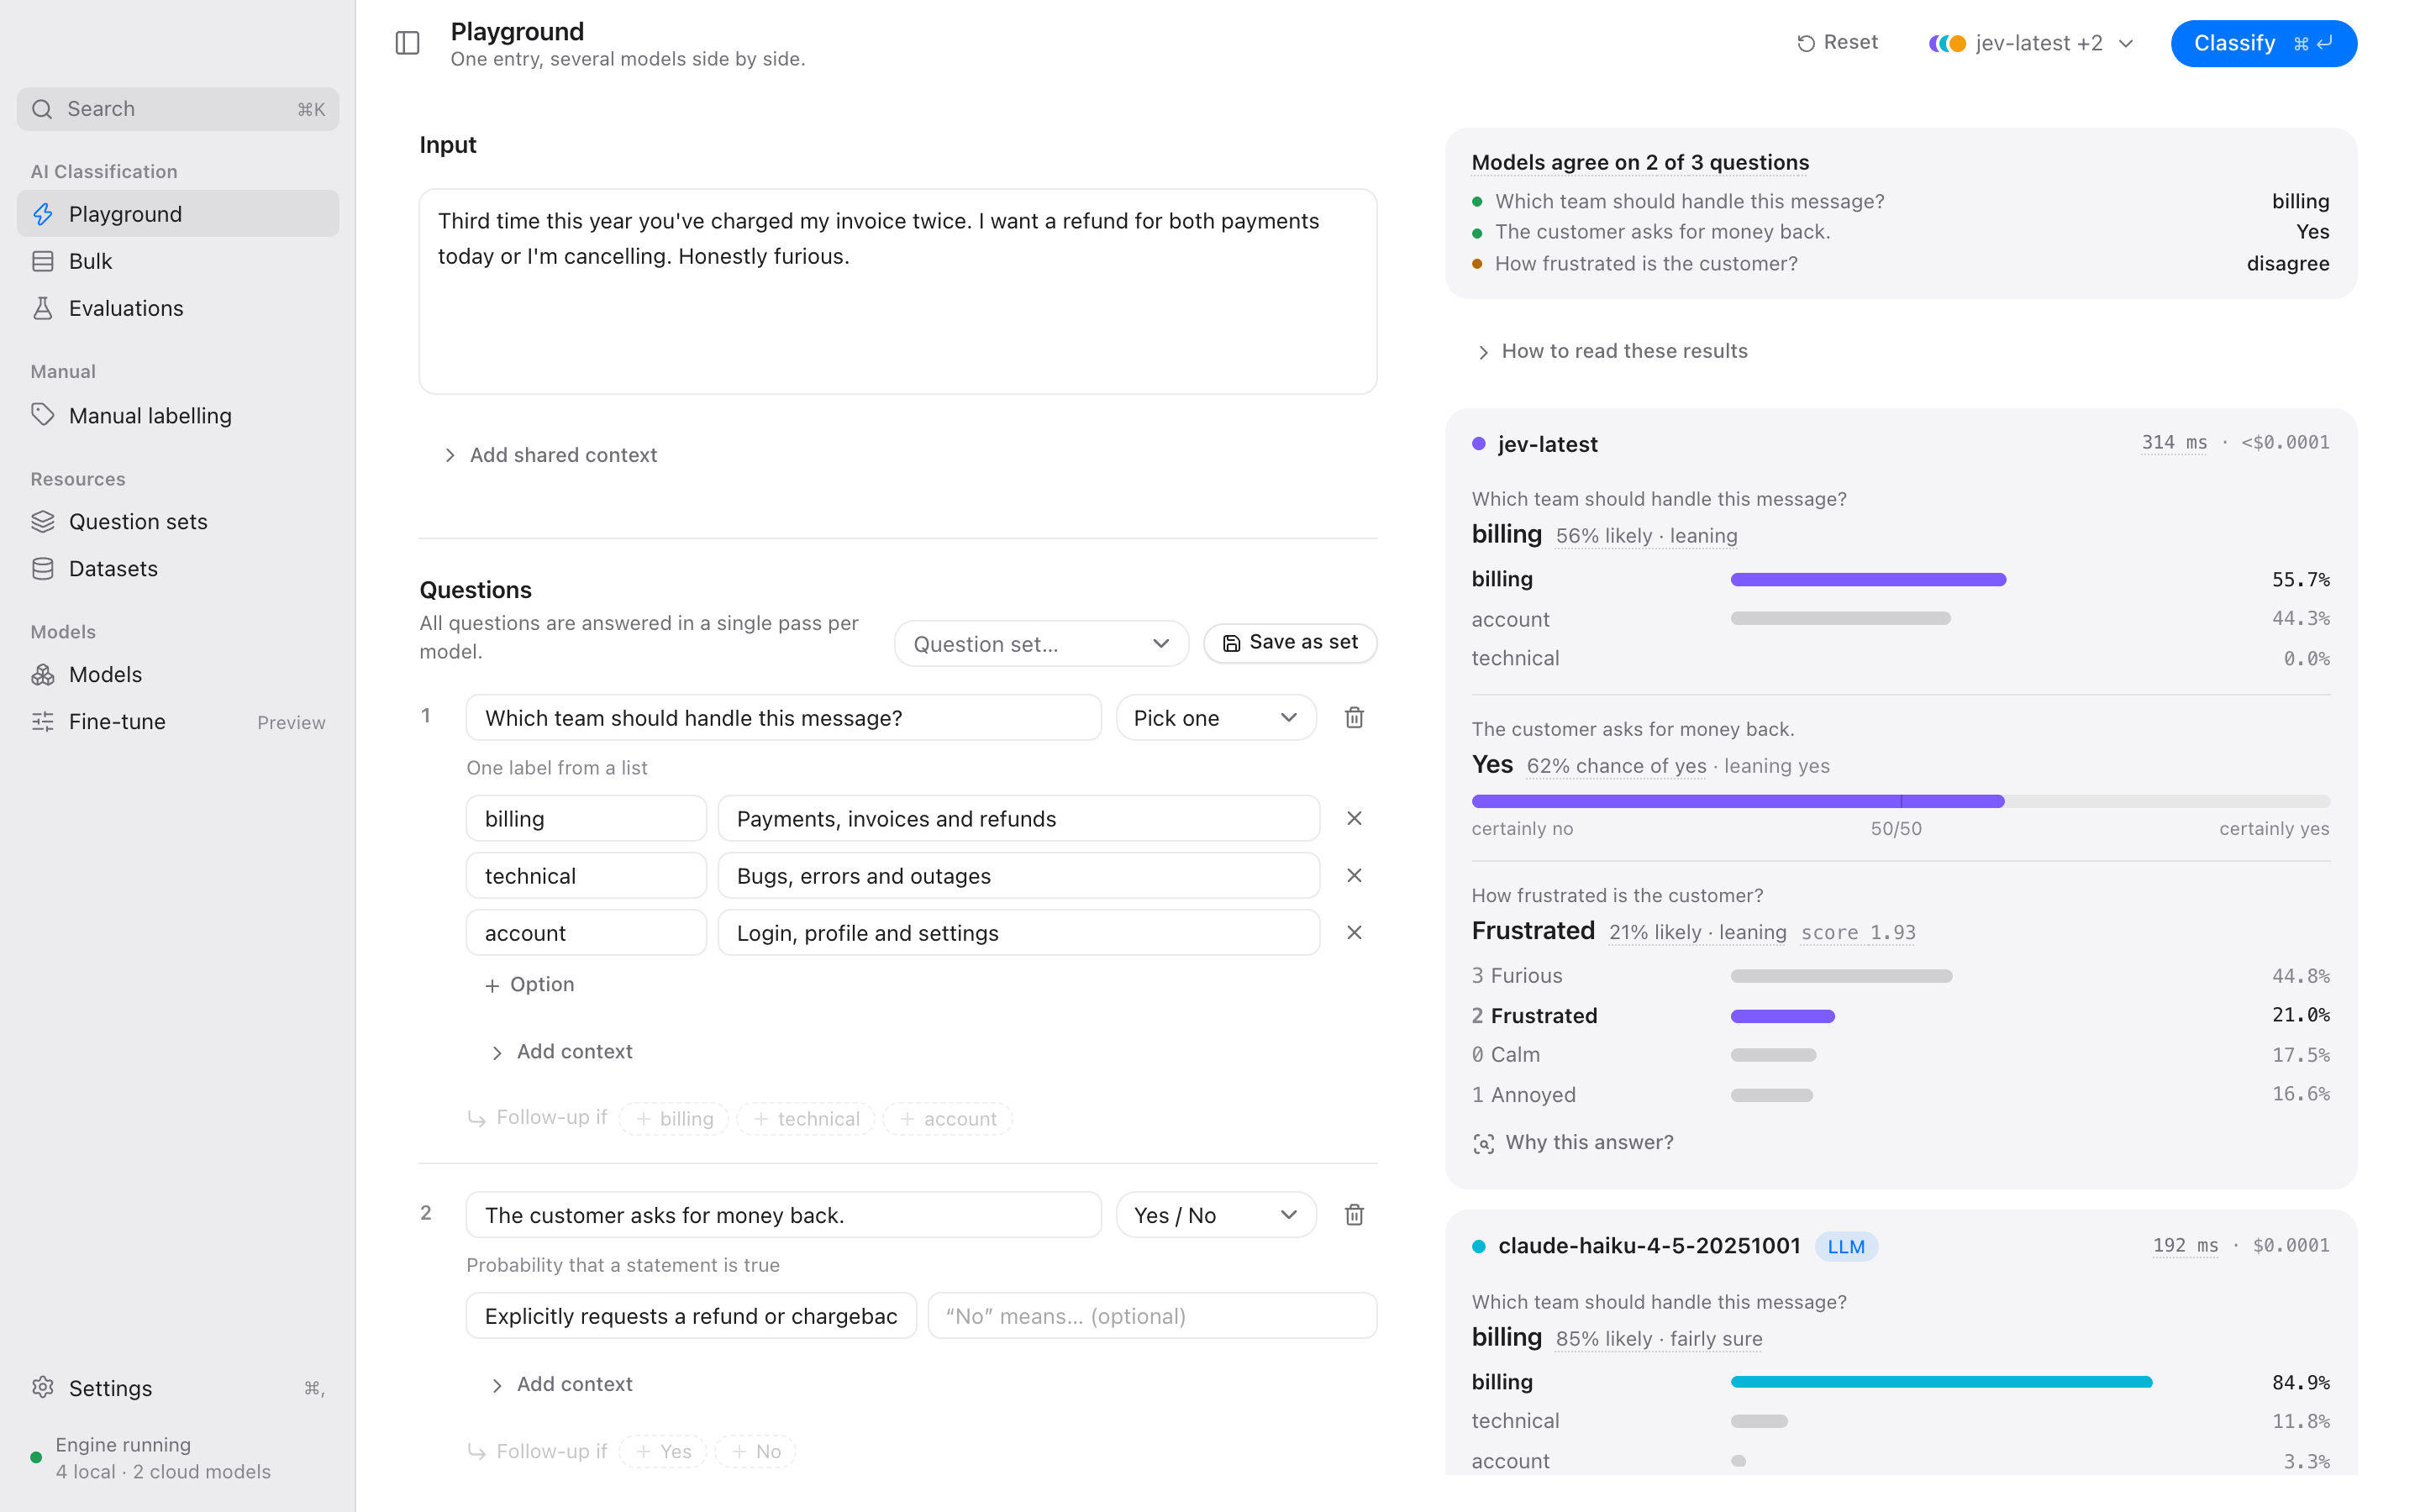Add follow-up if Yes chip
The width and height of the screenshot is (2420, 1512).
[x=663, y=1451]
